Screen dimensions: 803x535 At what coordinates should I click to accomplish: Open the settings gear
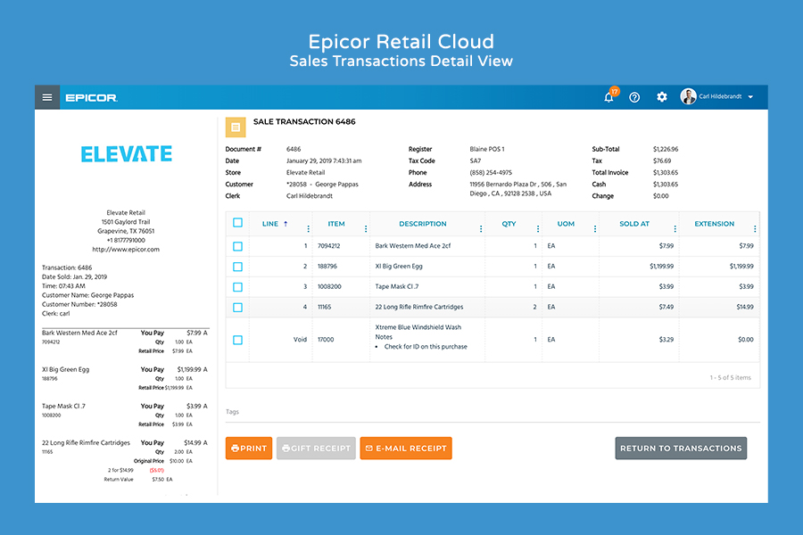pos(662,97)
